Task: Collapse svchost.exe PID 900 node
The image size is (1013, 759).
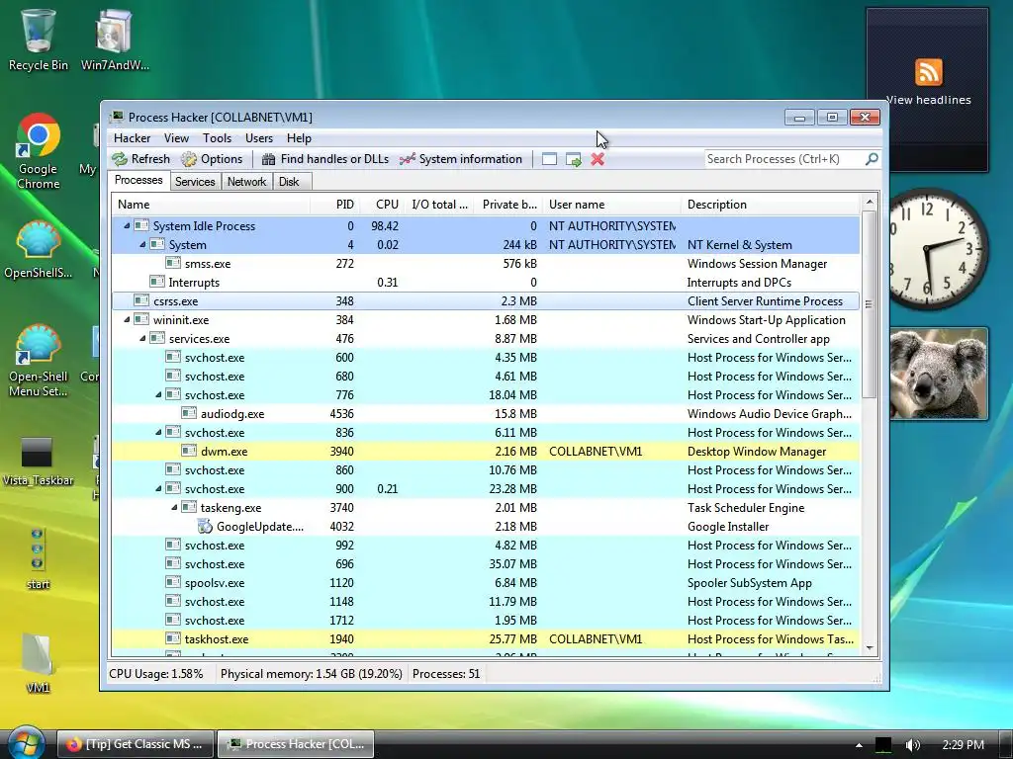Action: 158,488
